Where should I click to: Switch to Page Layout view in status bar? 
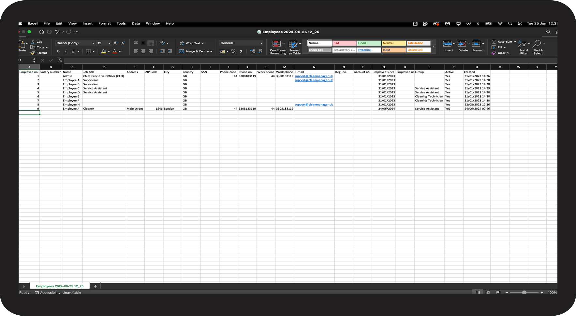(488, 292)
